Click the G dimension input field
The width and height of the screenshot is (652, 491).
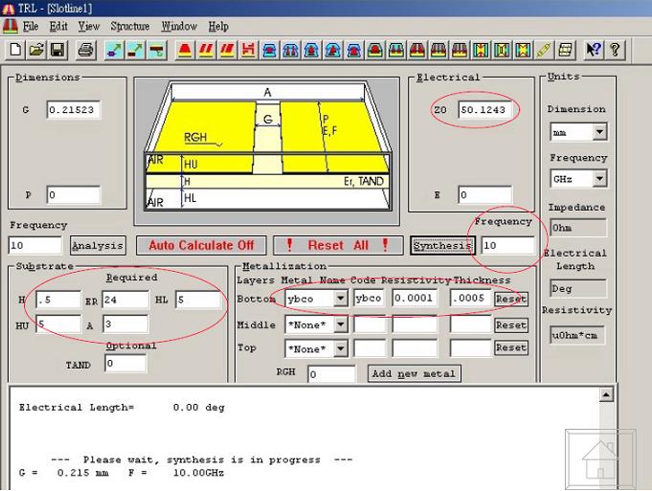[x=73, y=110]
